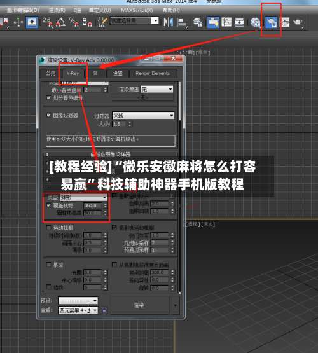Open the Schematic View icon
Image resolution: width=318 pixels, height=353 pixels.
click(239, 22)
